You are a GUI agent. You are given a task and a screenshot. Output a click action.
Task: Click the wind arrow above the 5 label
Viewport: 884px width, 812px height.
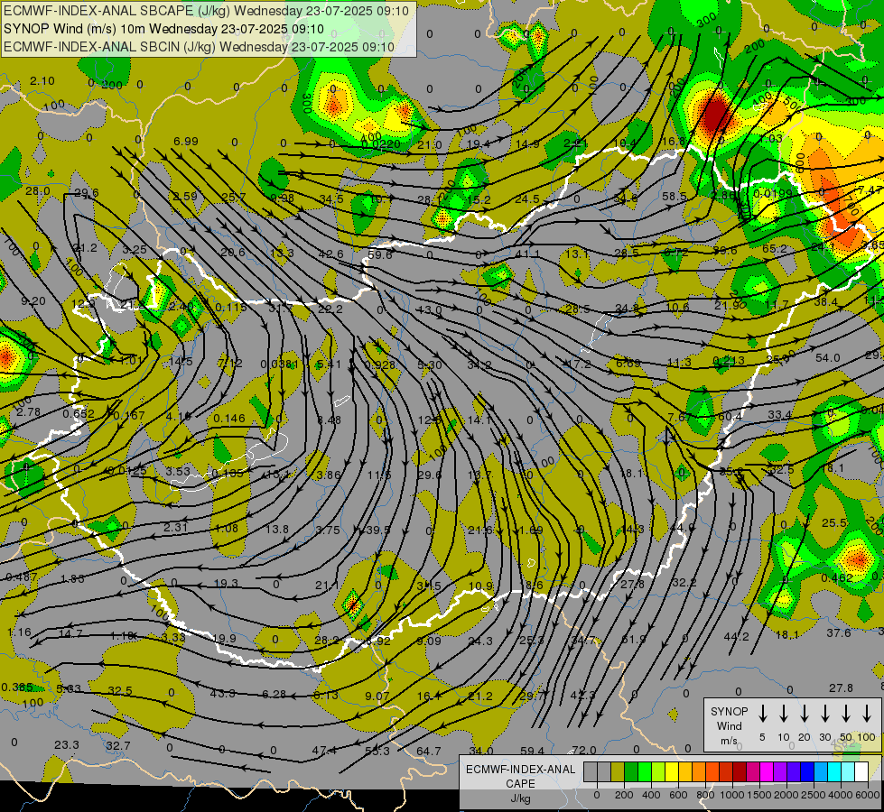763,714
